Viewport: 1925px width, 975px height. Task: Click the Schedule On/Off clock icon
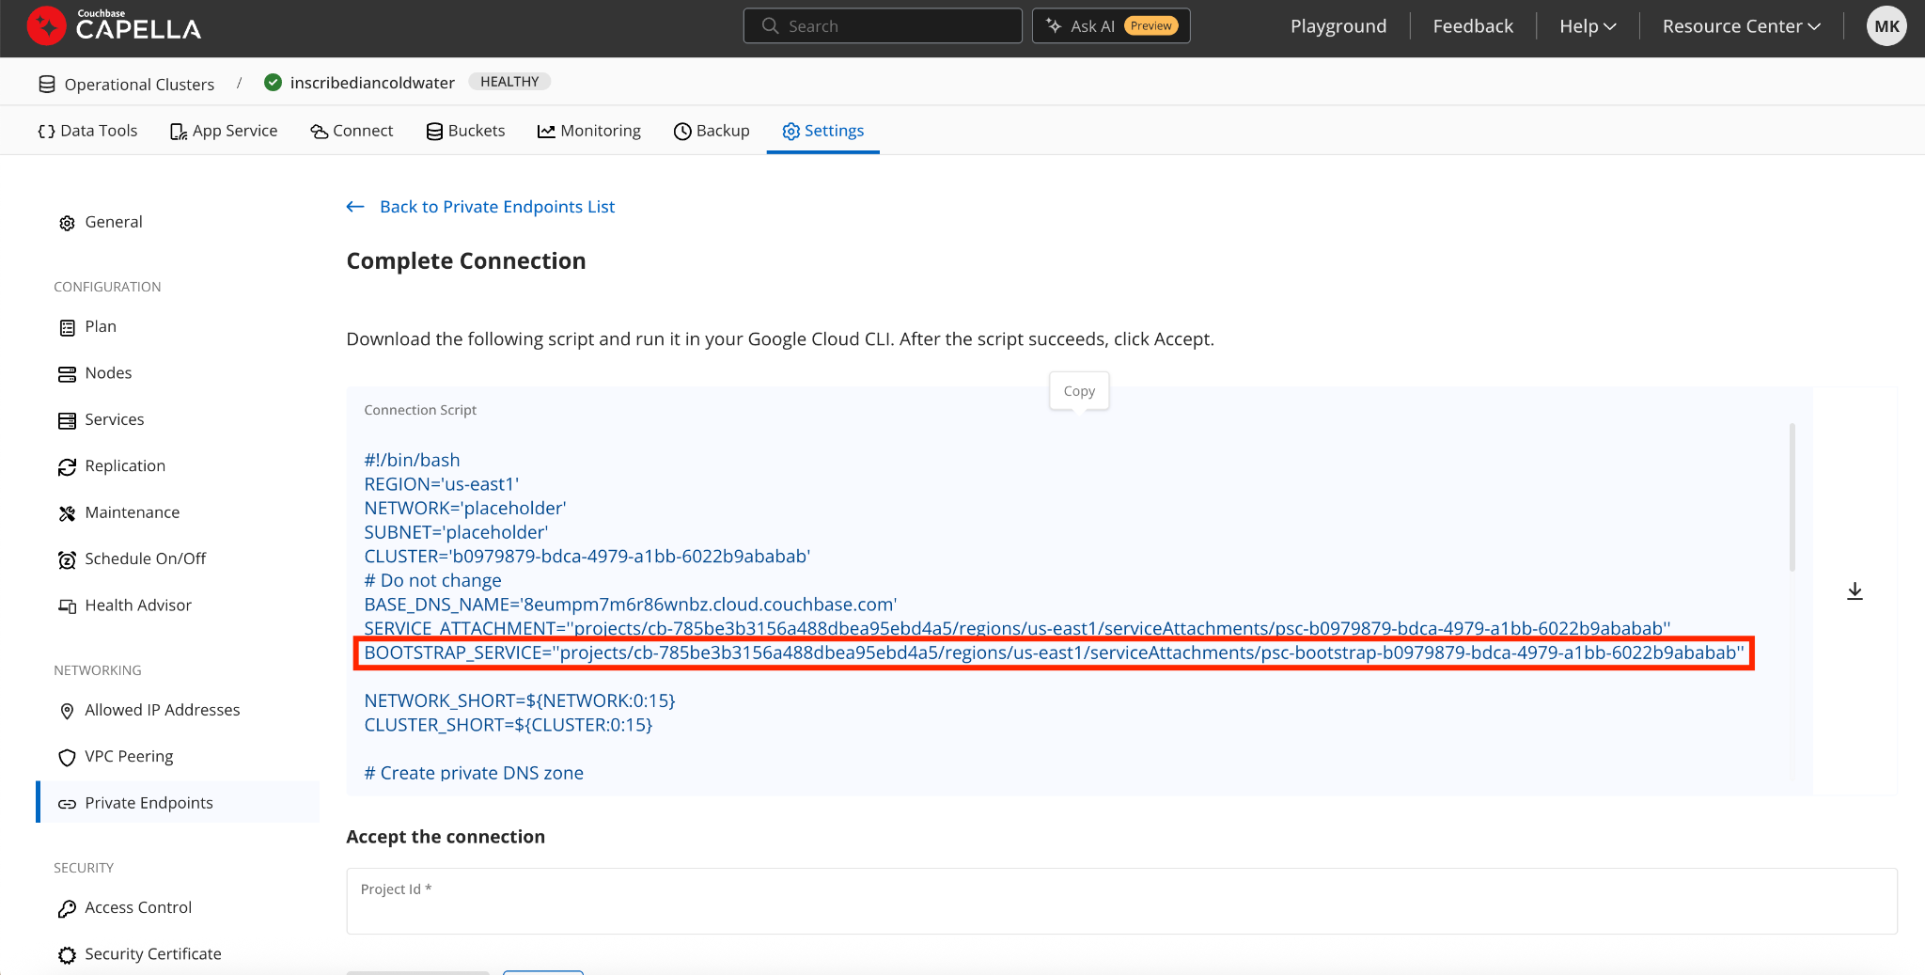click(67, 560)
